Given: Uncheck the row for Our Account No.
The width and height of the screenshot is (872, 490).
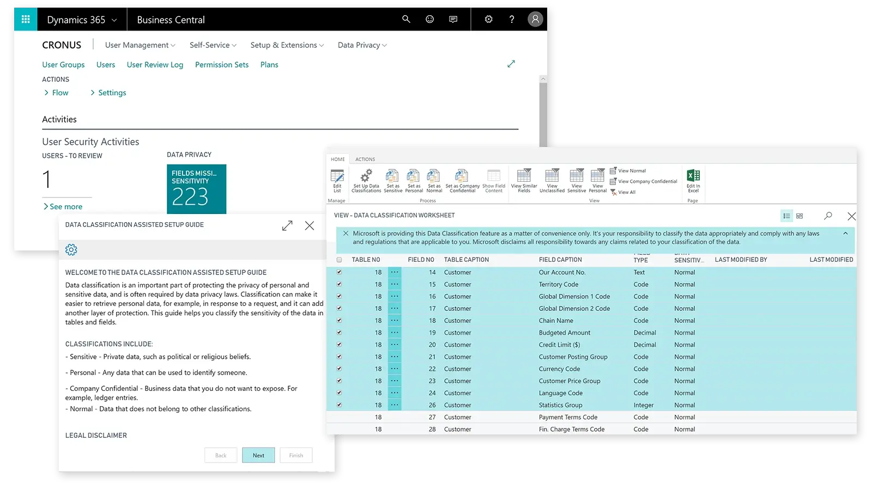Looking at the screenshot, I should click(340, 272).
